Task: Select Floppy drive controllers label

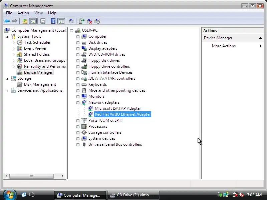Action: [x=109, y=66]
